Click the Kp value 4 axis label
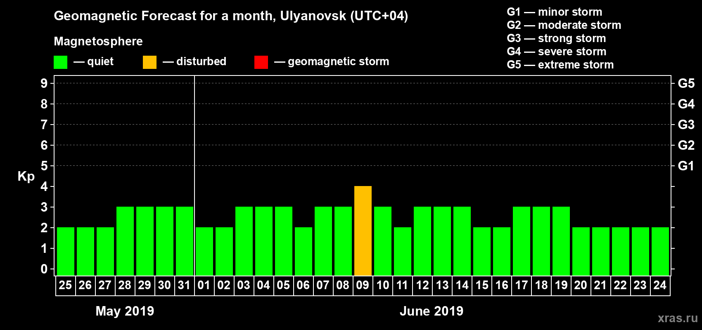 (x=44, y=186)
